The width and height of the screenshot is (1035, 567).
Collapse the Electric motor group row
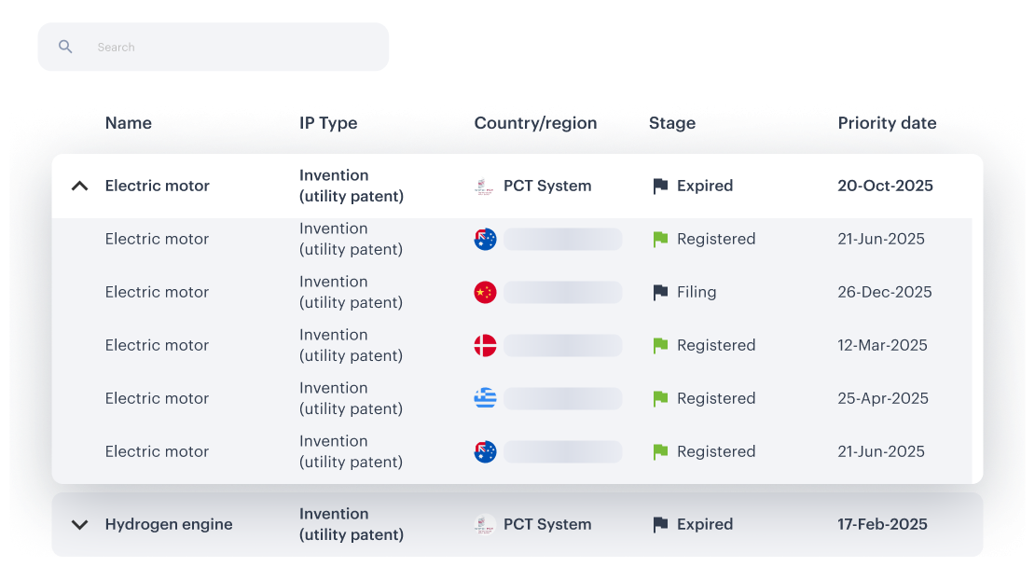tap(80, 187)
